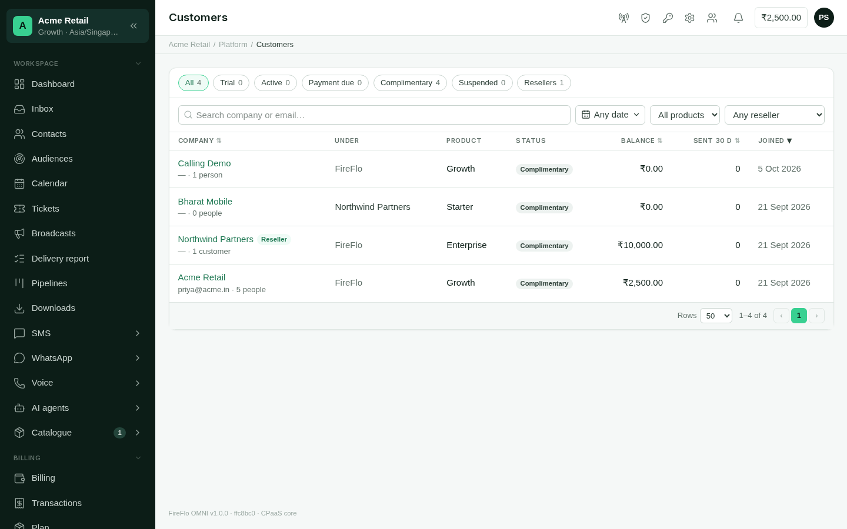Select the Payment due filter tab
The image size is (847, 529).
point(335,83)
